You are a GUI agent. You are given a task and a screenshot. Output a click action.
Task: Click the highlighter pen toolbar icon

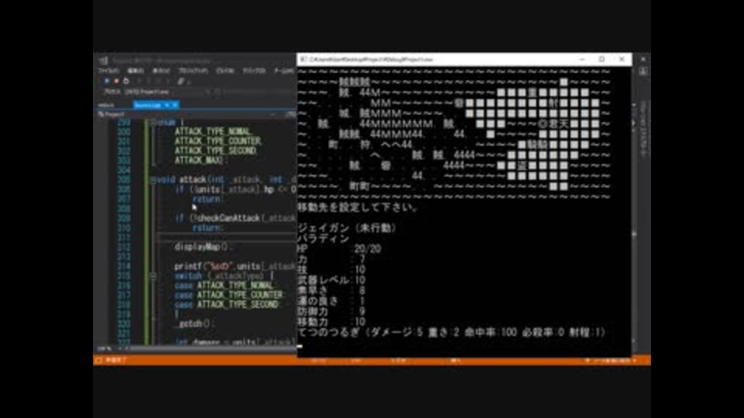click(x=181, y=81)
